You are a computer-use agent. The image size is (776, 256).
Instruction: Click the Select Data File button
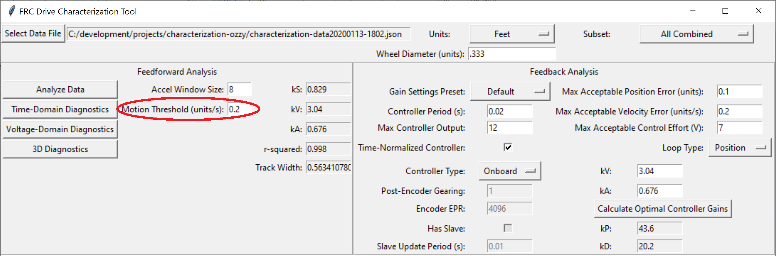click(33, 33)
